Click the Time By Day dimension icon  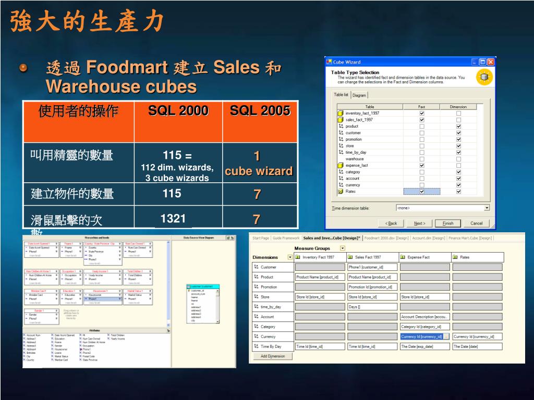(256, 346)
